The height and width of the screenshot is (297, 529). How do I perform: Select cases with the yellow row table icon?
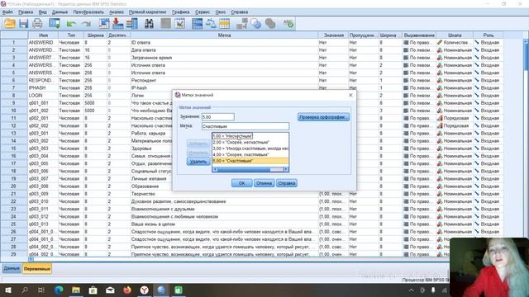coord(224,24)
